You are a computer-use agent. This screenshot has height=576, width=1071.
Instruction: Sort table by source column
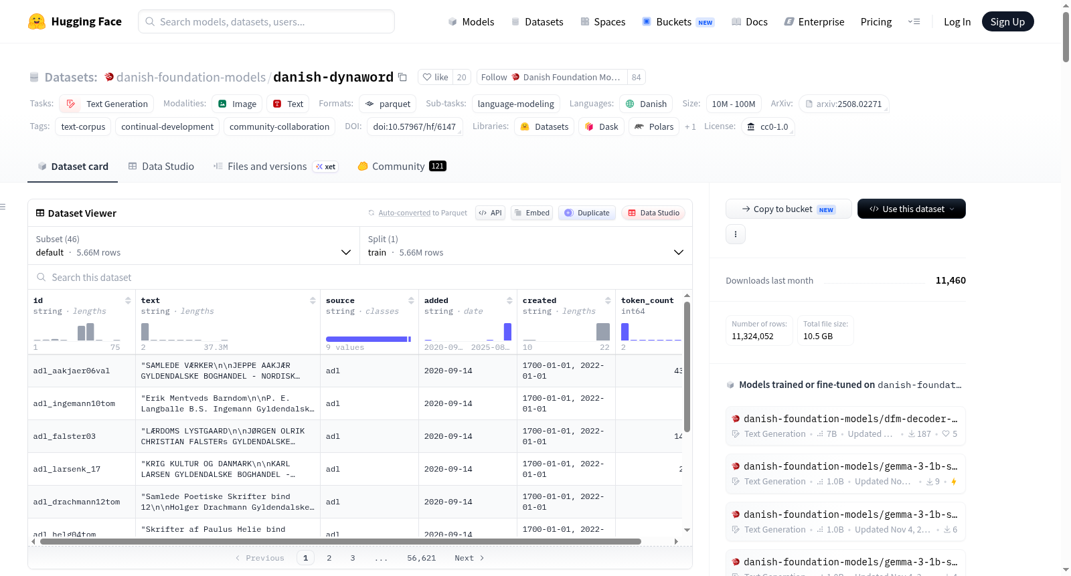point(411,300)
